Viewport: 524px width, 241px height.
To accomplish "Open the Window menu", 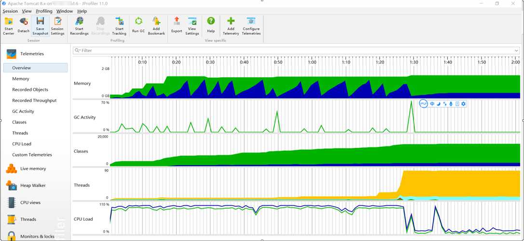I will pyautogui.click(x=65, y=11).
